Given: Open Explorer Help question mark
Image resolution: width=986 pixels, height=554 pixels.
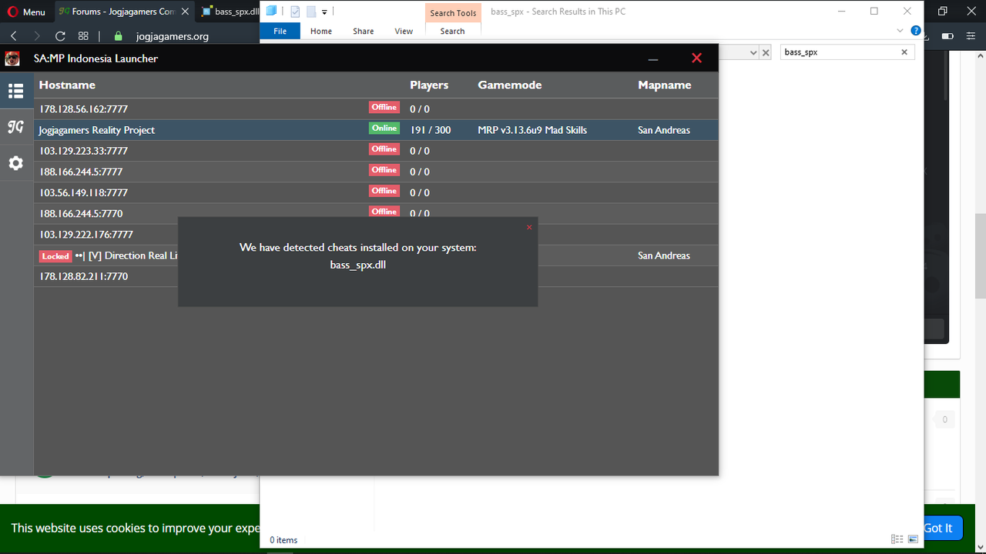Looking at the screenshot, I should (916, 31).
